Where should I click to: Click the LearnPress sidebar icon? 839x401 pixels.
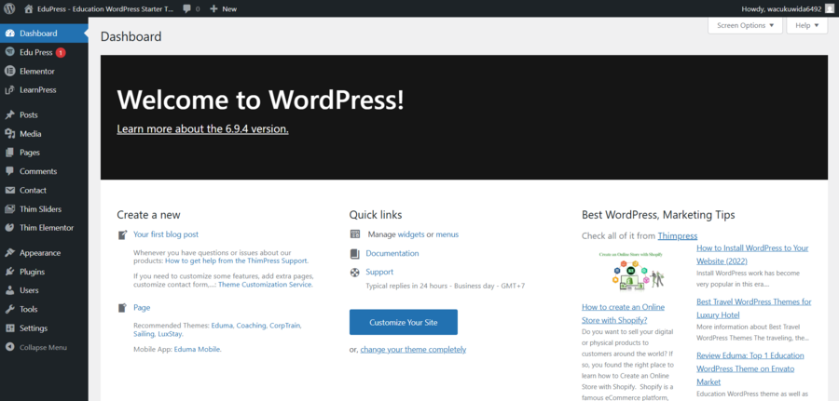pos(9,89)
